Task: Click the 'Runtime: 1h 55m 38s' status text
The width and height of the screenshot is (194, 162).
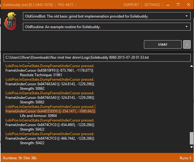Action: tap(20, 158)
